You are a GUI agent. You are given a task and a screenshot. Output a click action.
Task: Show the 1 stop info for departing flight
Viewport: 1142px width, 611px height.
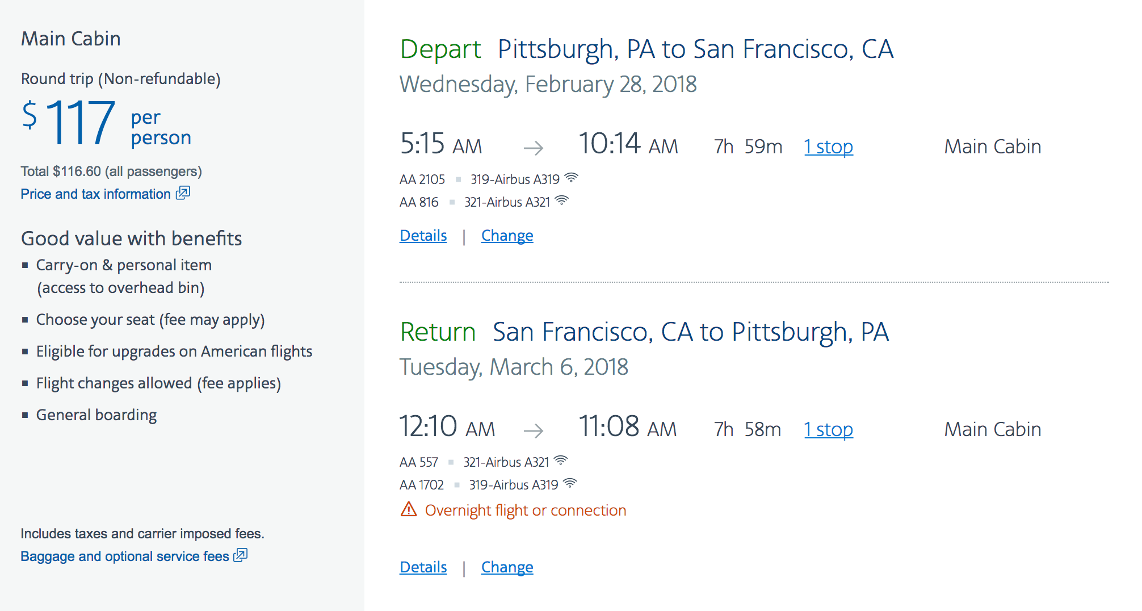828,147
